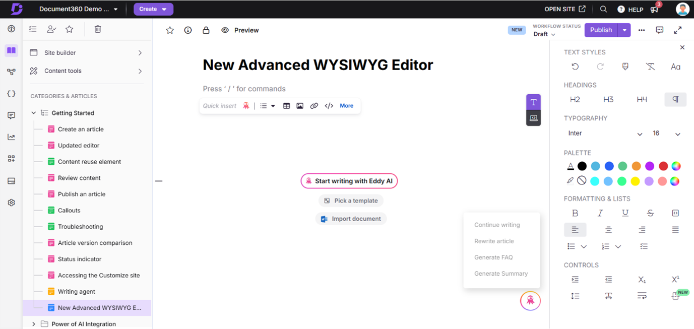Insert a link from Quick insert bar
The width and height of the screenshot is (694, 329).
(314, 106)
